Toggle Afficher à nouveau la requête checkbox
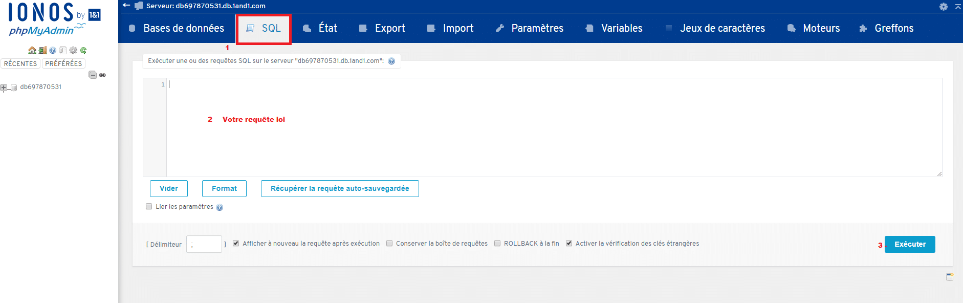Screen dimensions: 963x303 point(236,244)
